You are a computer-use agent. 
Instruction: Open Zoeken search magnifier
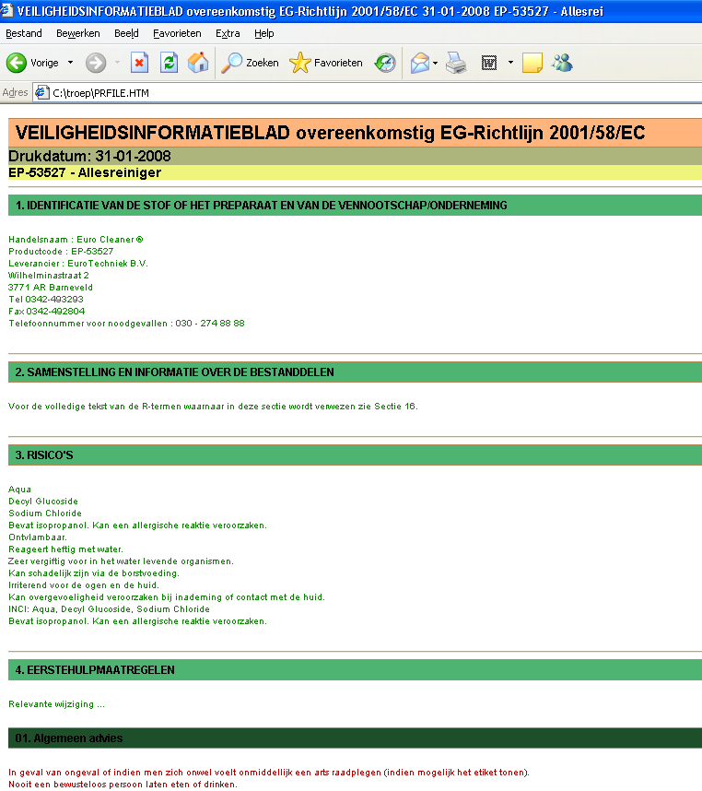[250, 63]
